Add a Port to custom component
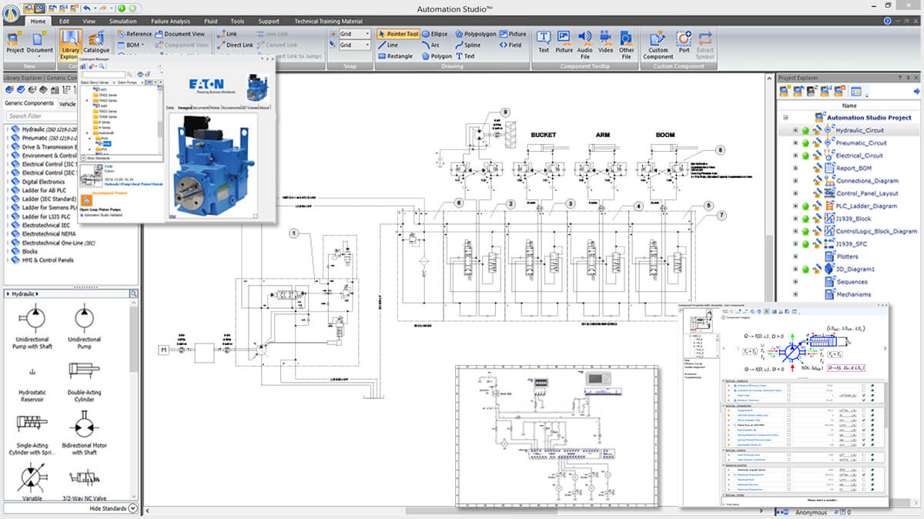 point(684,42)
